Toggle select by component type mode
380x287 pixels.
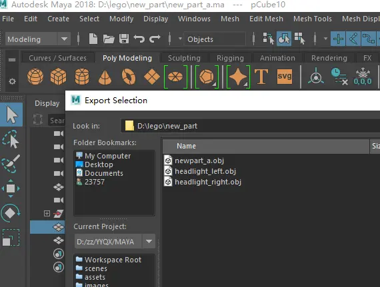[299, 39]
